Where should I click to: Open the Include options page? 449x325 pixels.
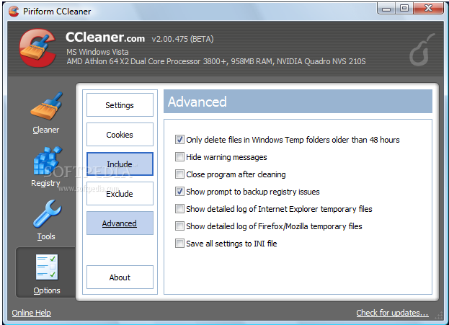tap(120, 164)
